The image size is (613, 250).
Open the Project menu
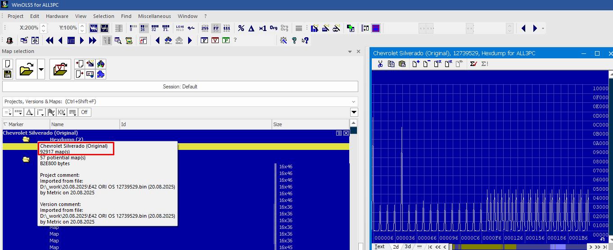(15, 16)
